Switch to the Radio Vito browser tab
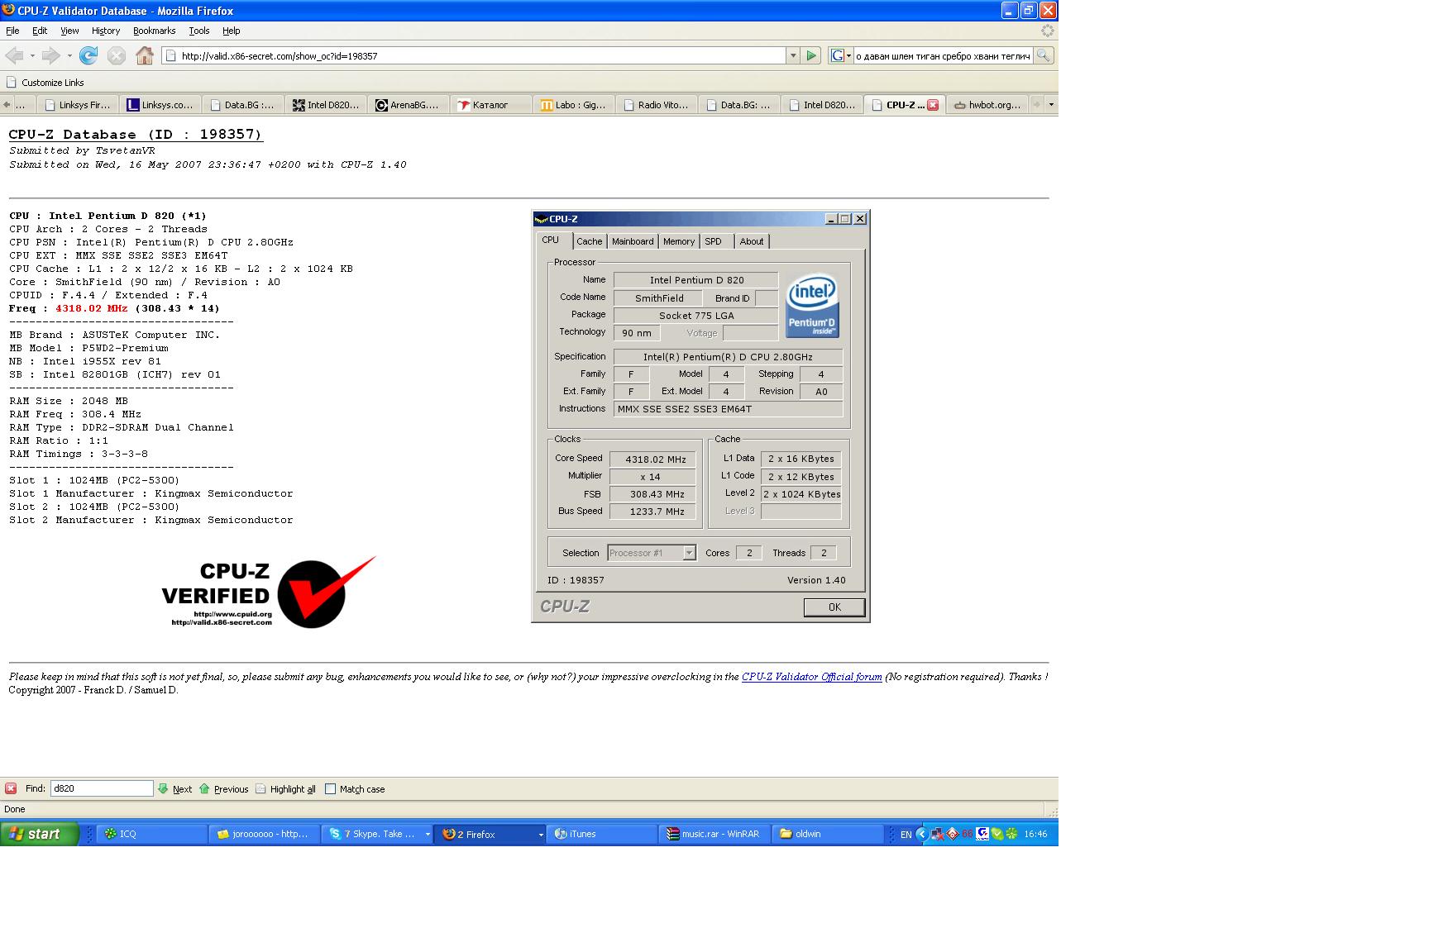The width and height of the screenshot is (1429, 952). coord(657,105)
